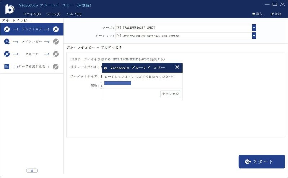The width and height of the screenshot is (288, 178).
Task: Open the ヘルプ(H) menu
Action: coord(74,14)
